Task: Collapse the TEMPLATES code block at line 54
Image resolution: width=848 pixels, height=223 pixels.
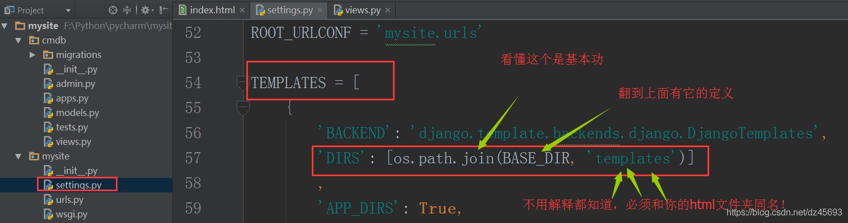Action: [x=242, y=83]
